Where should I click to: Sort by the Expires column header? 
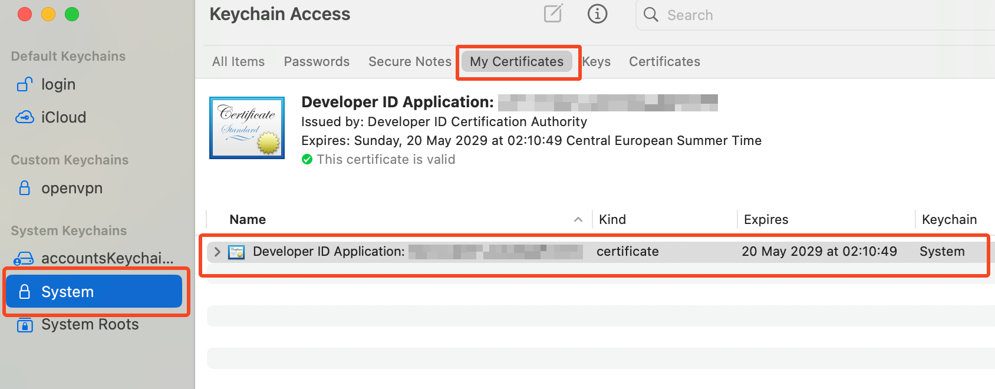tap(766, 219)
